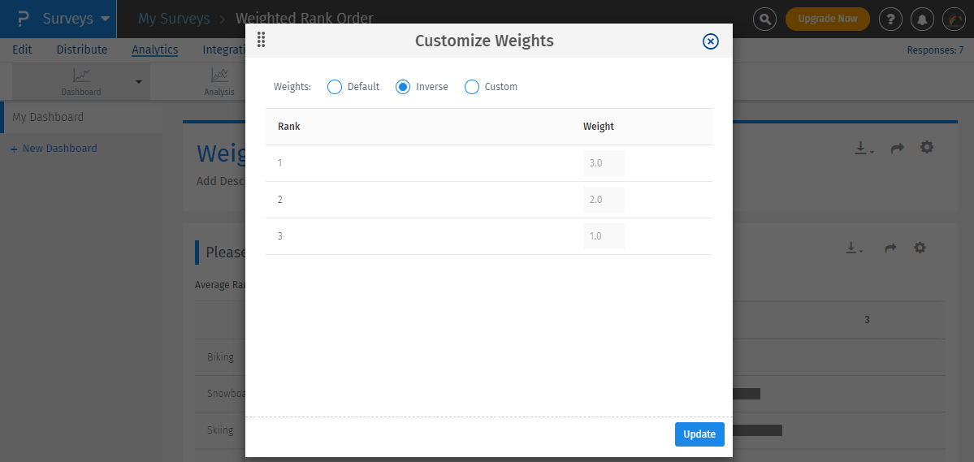Click the Upgrade Now button
This screenshot has height=462, width=974.
828,19
